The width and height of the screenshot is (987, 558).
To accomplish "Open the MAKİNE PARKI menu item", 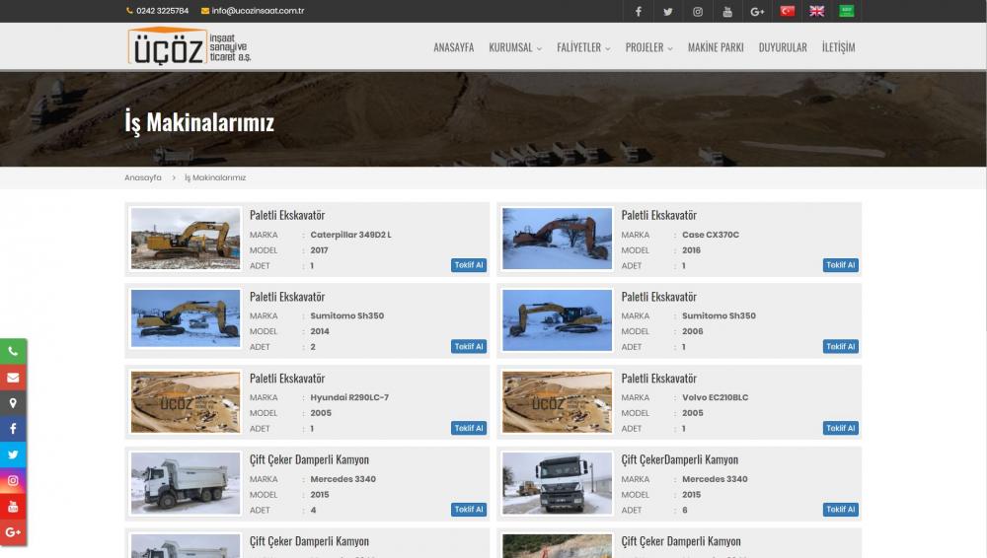I will (716, 47).
